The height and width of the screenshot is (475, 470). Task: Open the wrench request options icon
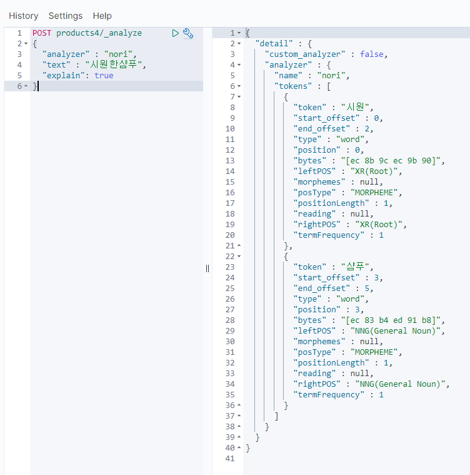click(x=188, y=33)
